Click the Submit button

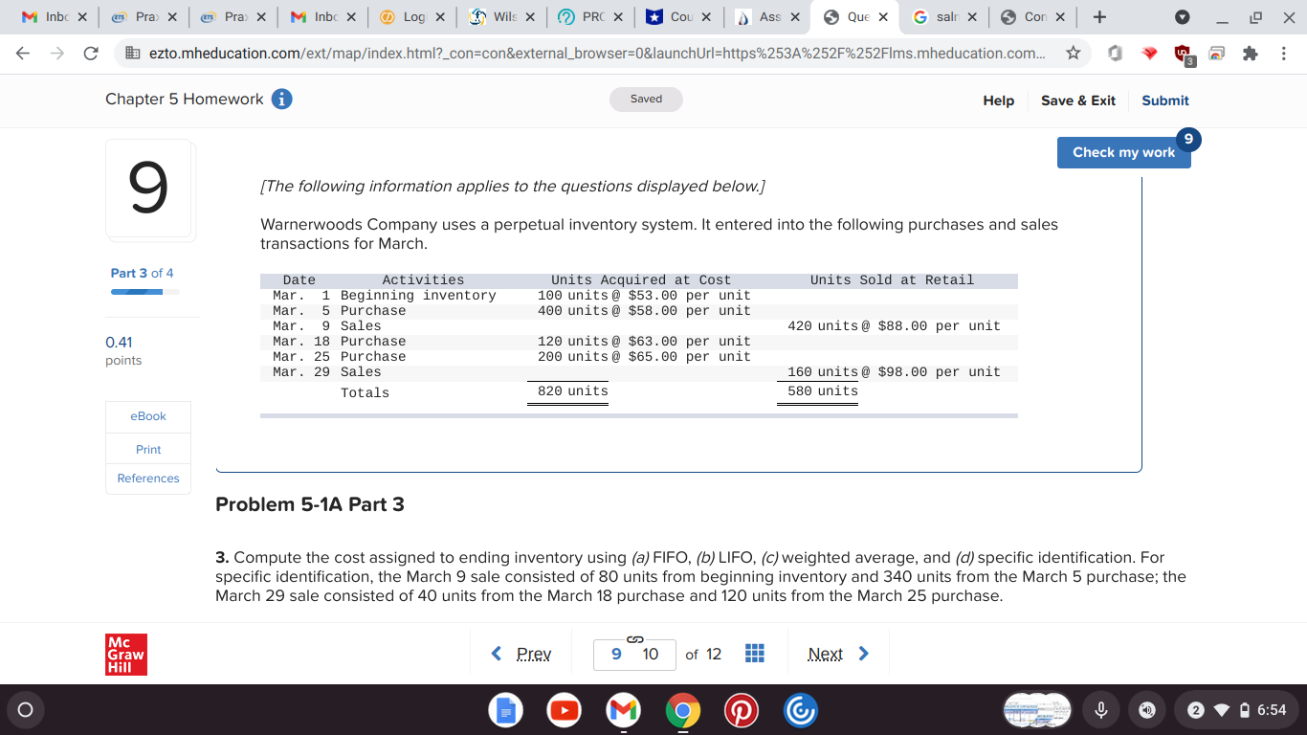pyautogui.click(x=1165, y=100)
